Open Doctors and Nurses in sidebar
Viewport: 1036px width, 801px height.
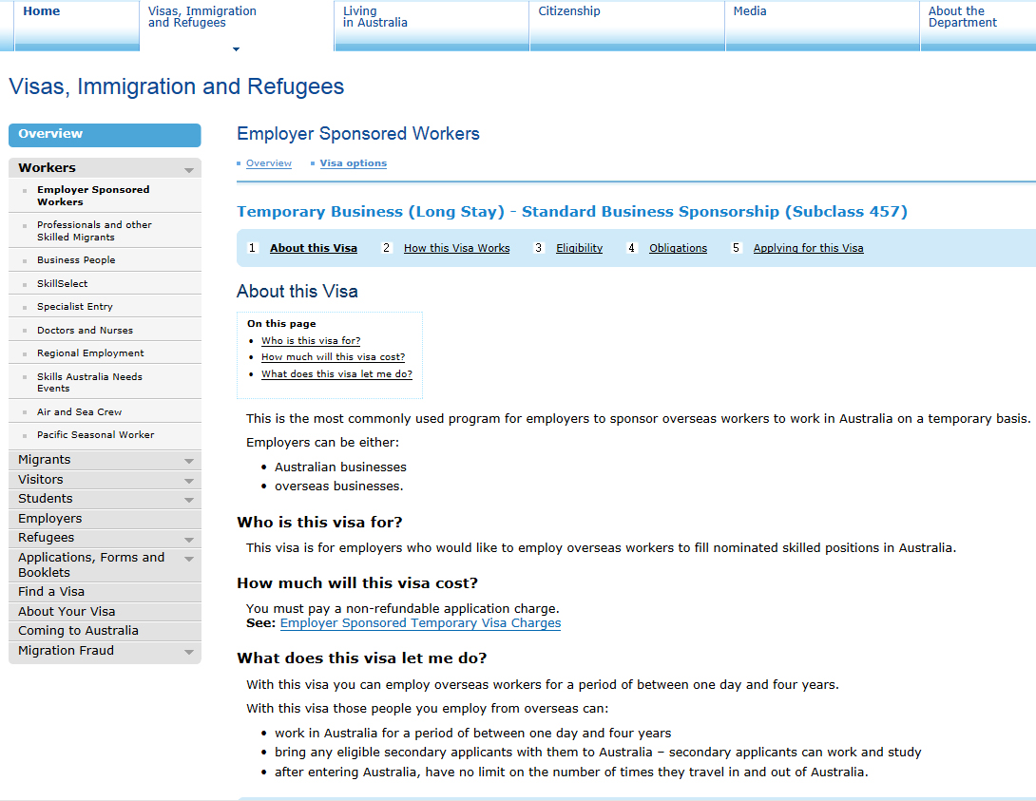point(85,330)
